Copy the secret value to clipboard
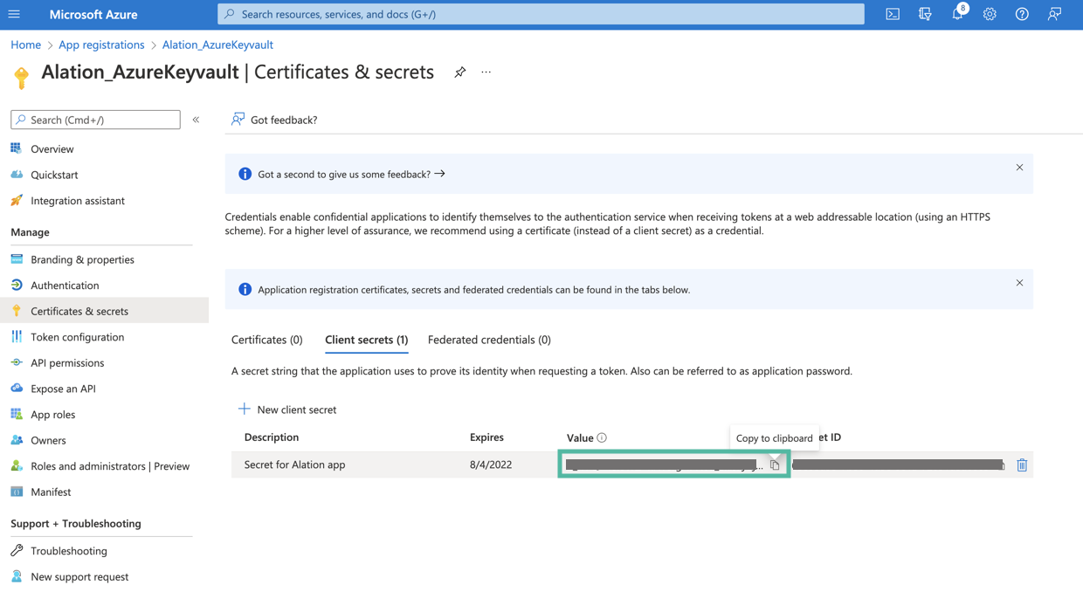 [775, 465]
